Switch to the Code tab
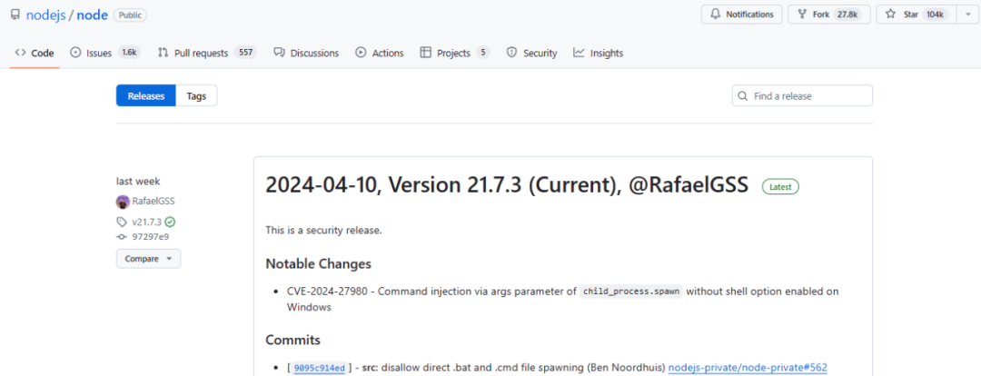This screenshot has height=376, width=981. [35, 54]
